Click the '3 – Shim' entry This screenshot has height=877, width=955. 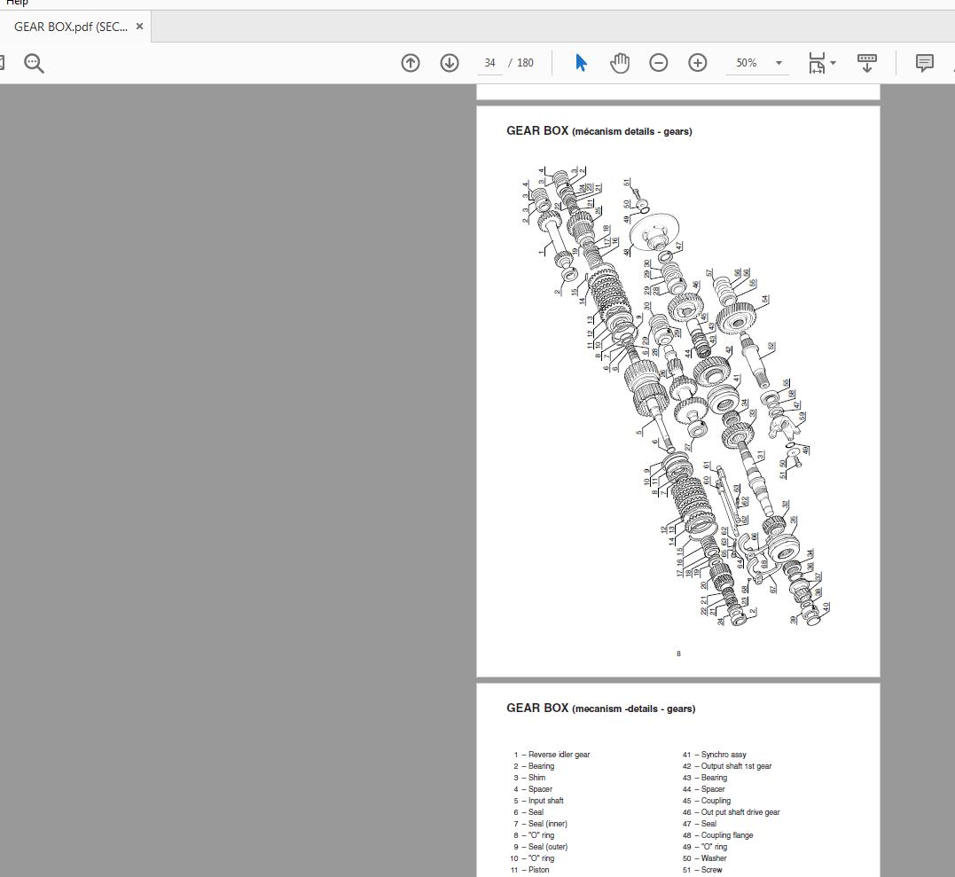pyautogui.click(x=529, y=778)
